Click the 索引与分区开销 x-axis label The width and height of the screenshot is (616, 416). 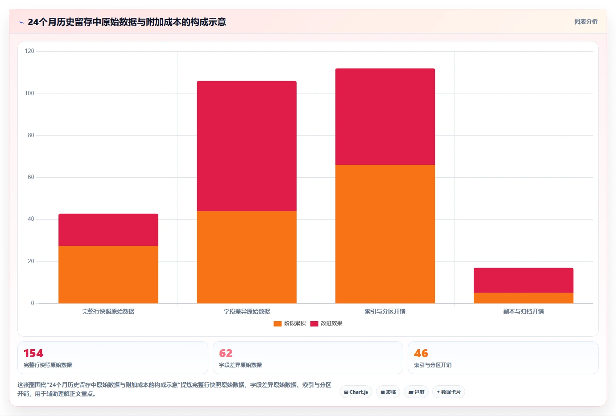point(385,311)
